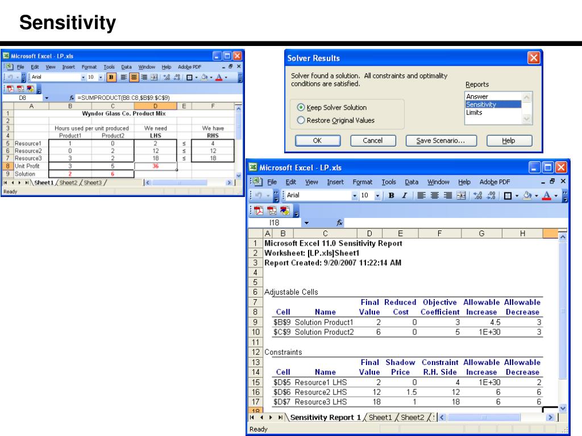Convert to PDF and send for review, Sensitivity Report window
The image size is (582, 436).
[x=285, y=211]
